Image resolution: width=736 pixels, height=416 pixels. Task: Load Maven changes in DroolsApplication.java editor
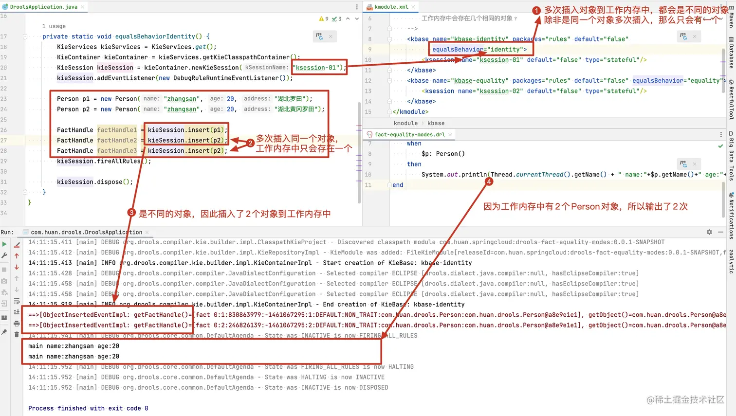319,36
